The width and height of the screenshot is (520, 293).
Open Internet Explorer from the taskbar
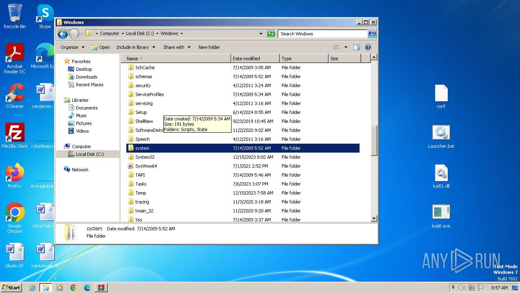pyautogui.click(x=32, y=288)
